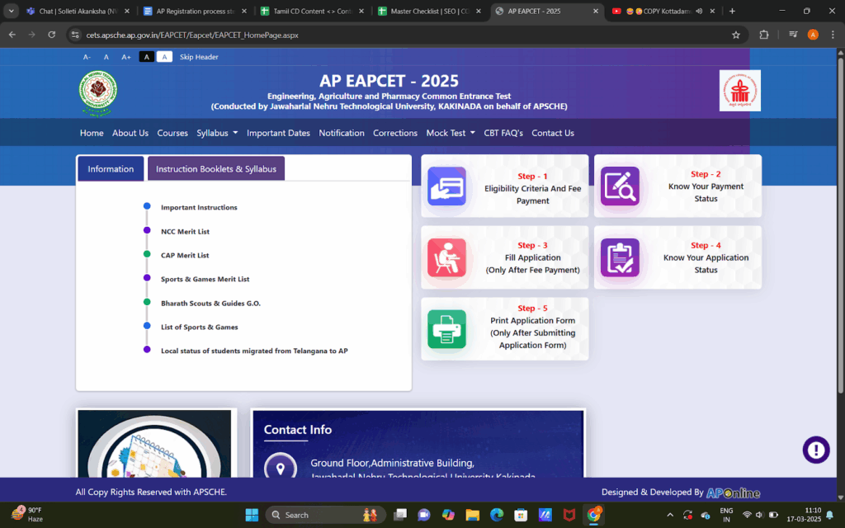Open CBT FAQ's in the navigation bar

(x=503, y=133)
